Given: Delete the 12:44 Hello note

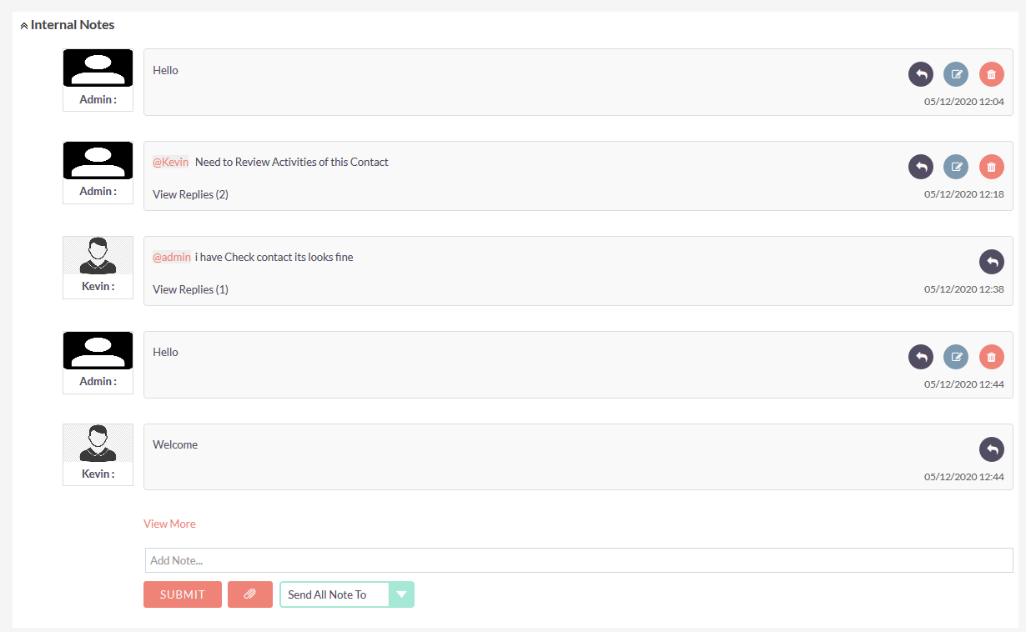Looking at the screenshot, I should tap(992, 357).
